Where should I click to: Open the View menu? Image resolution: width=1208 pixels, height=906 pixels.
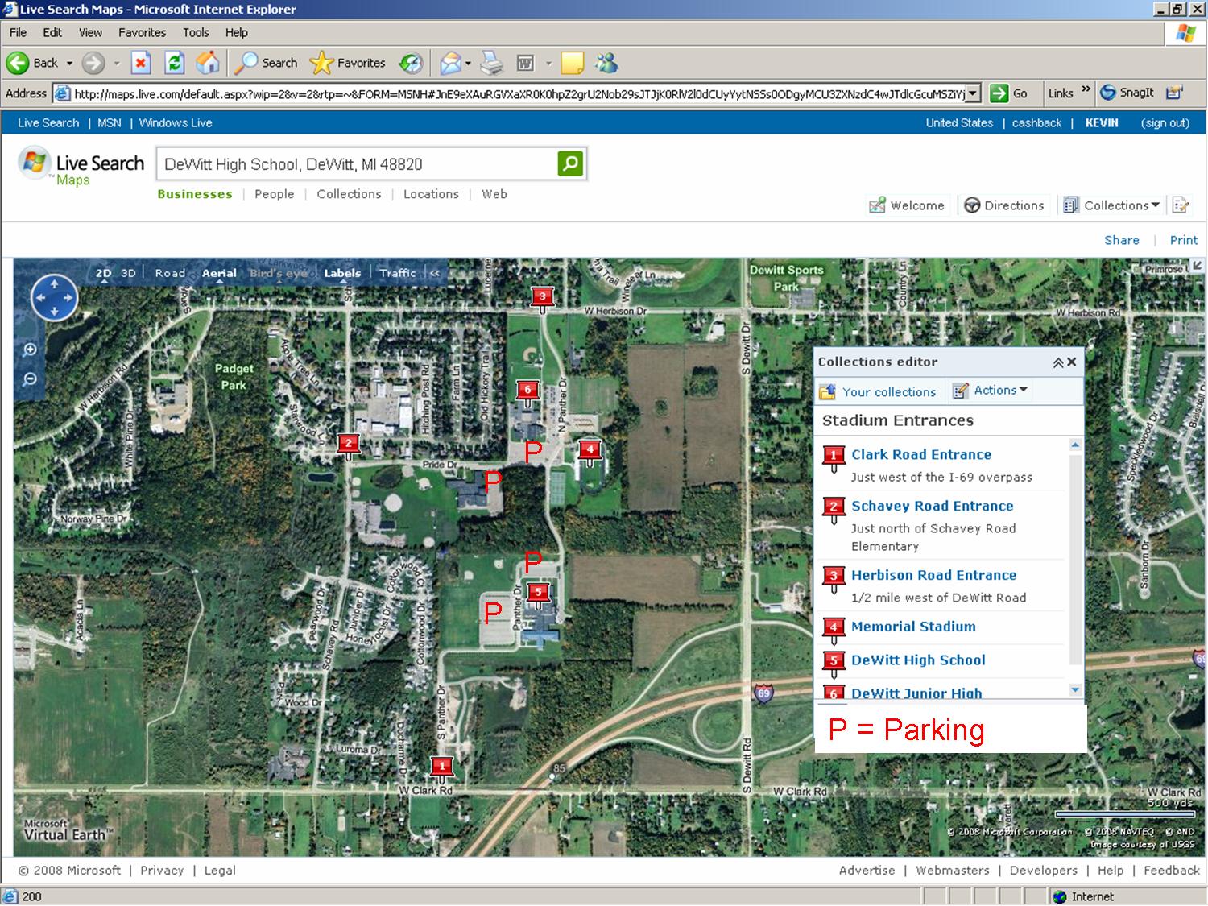[90, 32]
